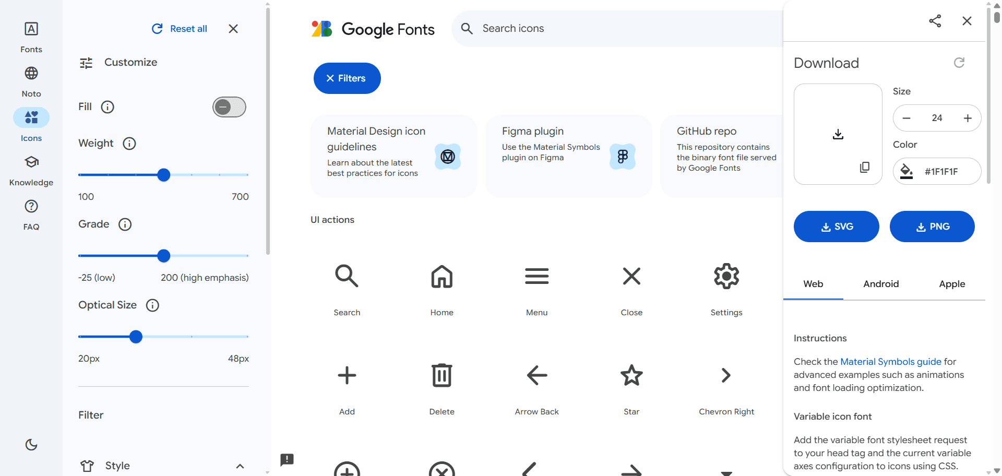Click the share icon in download panel

935,21
